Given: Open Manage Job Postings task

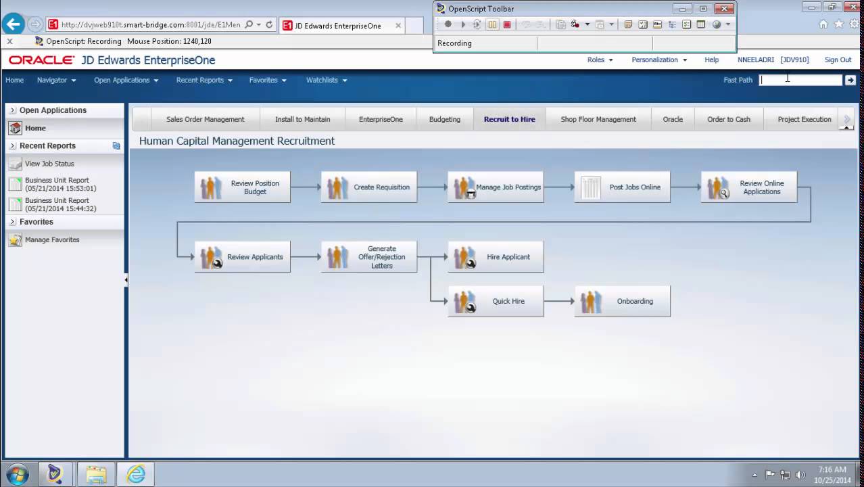Looking at the screenshot, I should click(496, 187).
